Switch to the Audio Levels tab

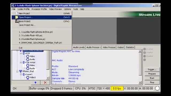79,47
